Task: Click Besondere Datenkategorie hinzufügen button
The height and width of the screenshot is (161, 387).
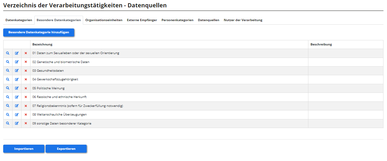Action: point(39,32)
